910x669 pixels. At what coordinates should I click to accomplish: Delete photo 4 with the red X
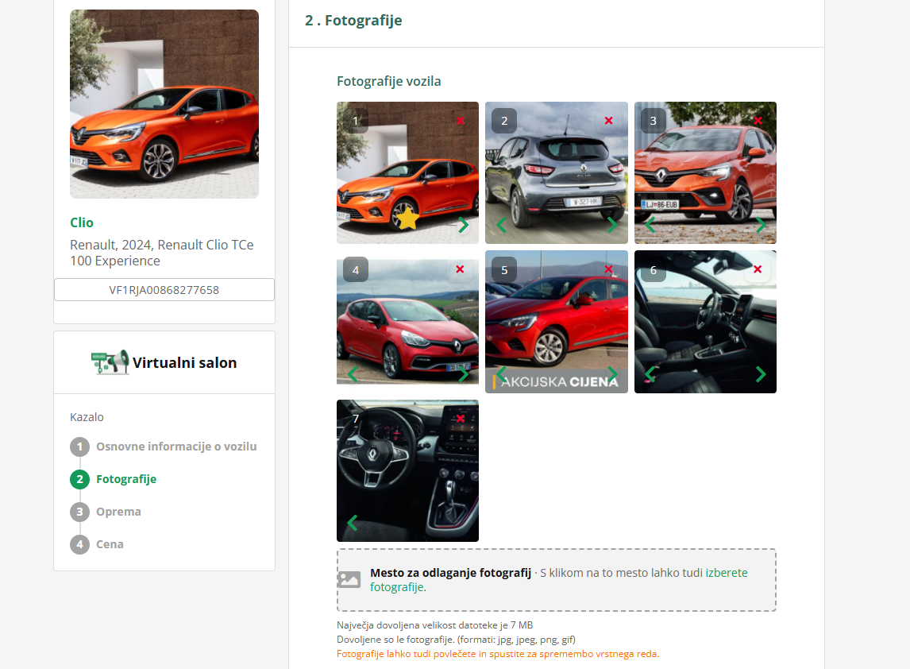(x=461, y=269)
